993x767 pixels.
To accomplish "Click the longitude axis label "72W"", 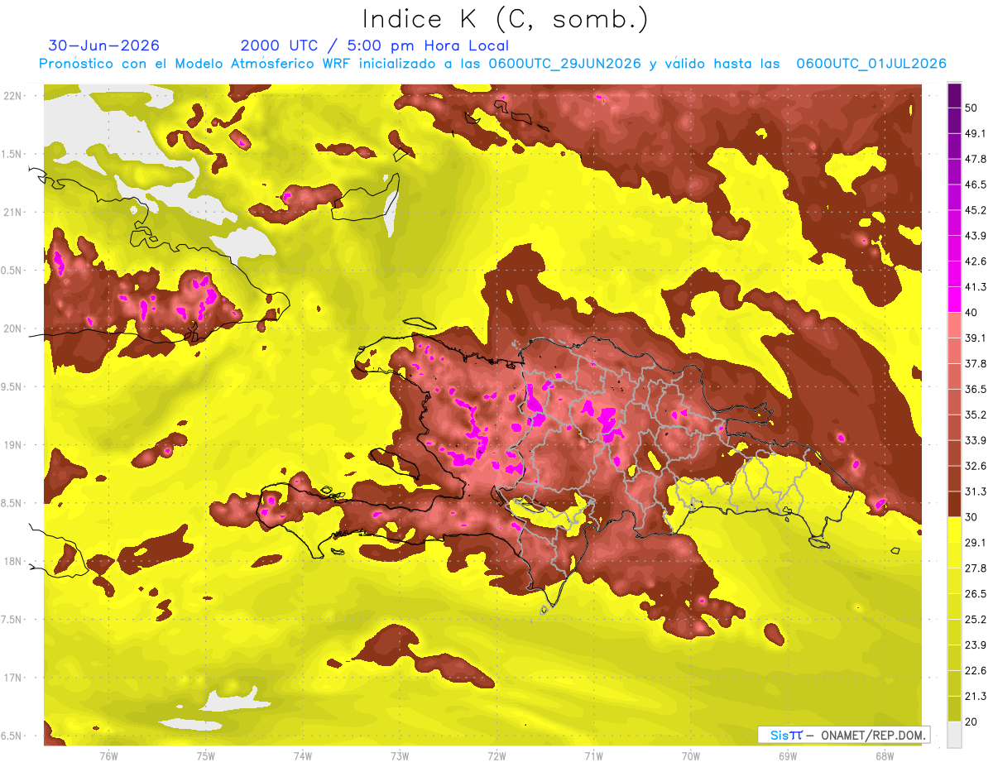I will 496,756.
